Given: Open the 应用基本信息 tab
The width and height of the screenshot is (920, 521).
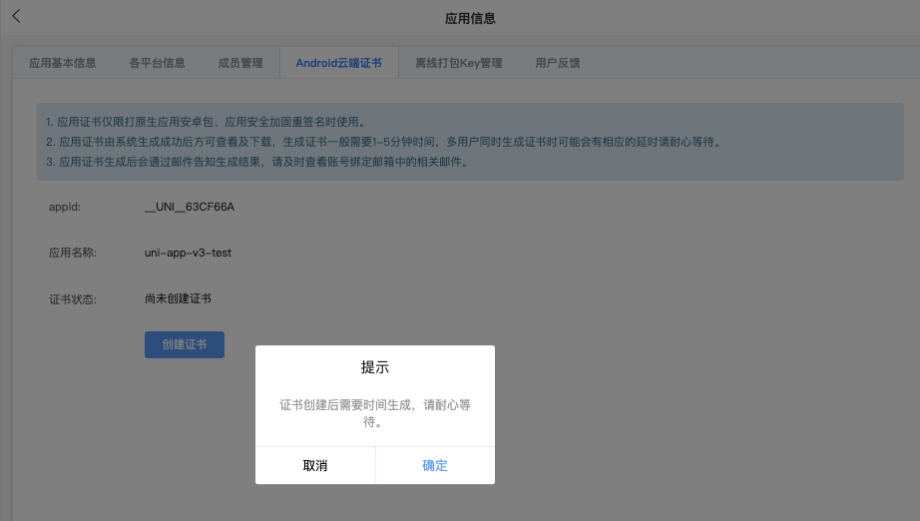Looking at the screenshot, I should pyautogui.click(x=63, y=63).
